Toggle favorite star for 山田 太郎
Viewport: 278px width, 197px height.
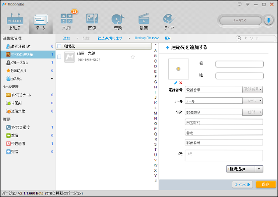pyautogui.click(x=133, y=57)
